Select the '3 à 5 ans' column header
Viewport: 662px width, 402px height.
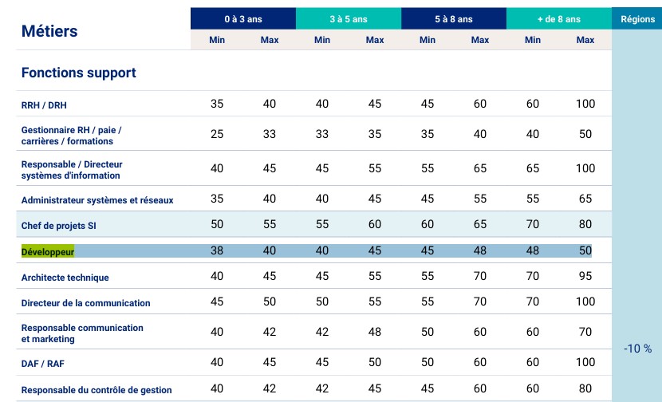(x=348, y=19)
